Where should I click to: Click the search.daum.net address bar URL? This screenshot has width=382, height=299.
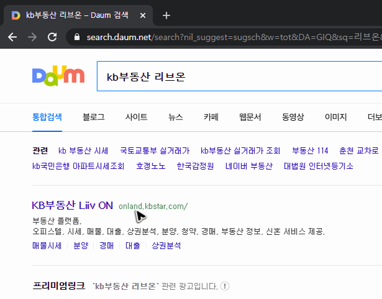point(234,37)
